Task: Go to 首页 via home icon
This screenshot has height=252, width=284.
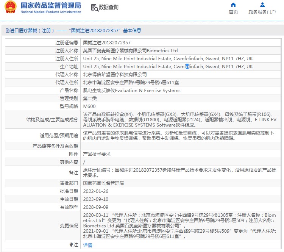Action: (233, 5)
